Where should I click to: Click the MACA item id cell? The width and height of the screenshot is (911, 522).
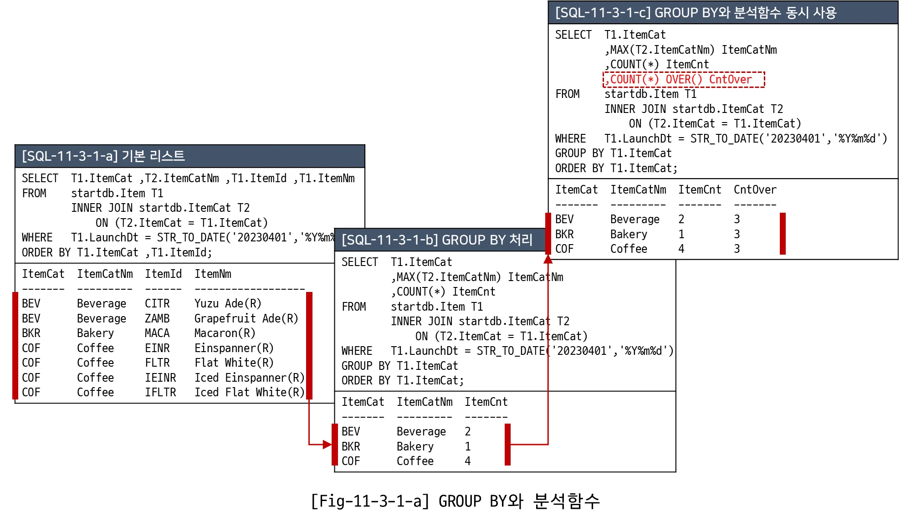pyautogui.click(x=157, y=333)
